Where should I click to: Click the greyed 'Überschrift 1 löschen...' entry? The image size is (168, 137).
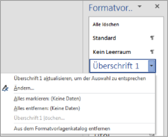(x=39, y=118)
